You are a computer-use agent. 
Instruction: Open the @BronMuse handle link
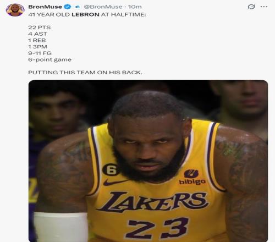click(103, 7)
